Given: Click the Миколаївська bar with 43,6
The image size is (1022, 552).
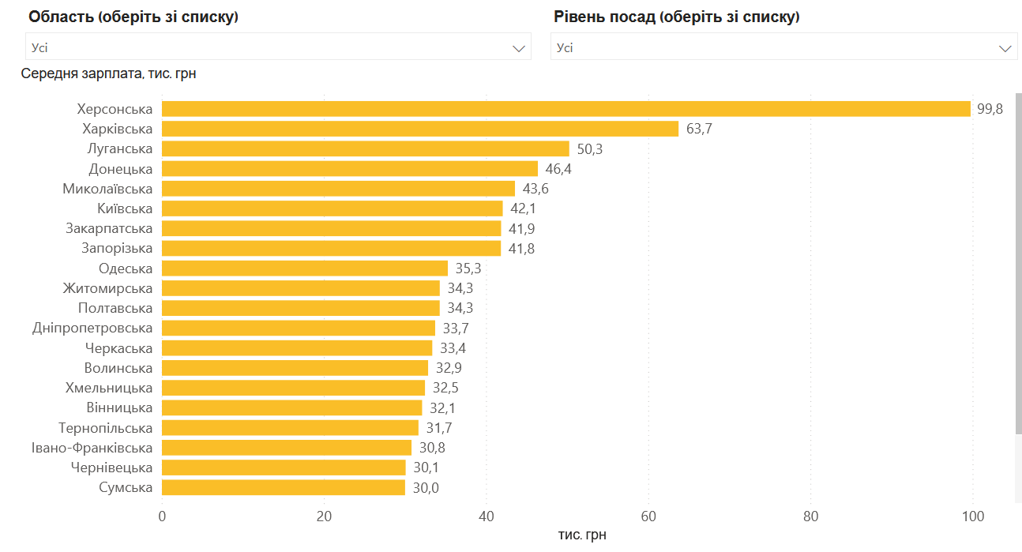Looking at the screenshot, I should [338, 189].
